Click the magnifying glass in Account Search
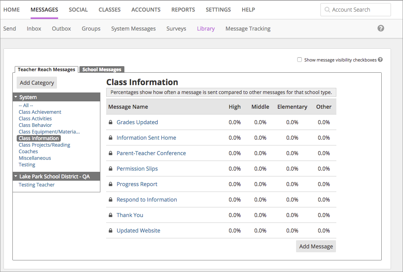The image size is (403, 272). point(327,9)
